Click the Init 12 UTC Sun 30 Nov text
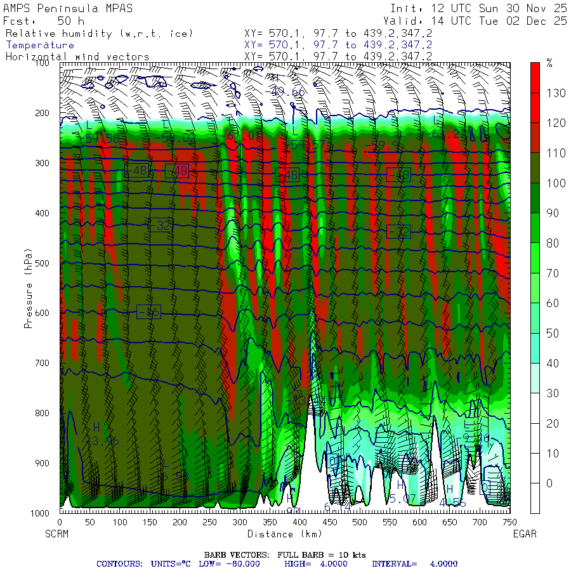 (478, 9)
